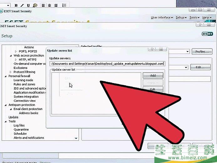This screenshot has width=217, height=163.
Task: Click the ESET logo badge
Action: pyautogui.click(x=207, y=34)
